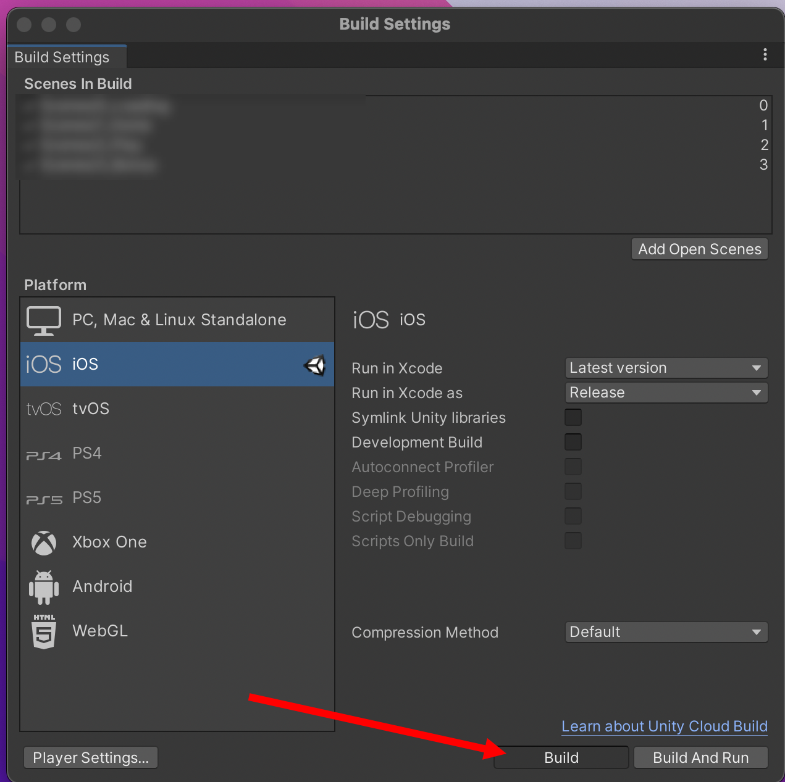The height and width of the screenshot is (782, 785).
Task: Open the Run in Xcode version dropdown
Action: (666, 368)
